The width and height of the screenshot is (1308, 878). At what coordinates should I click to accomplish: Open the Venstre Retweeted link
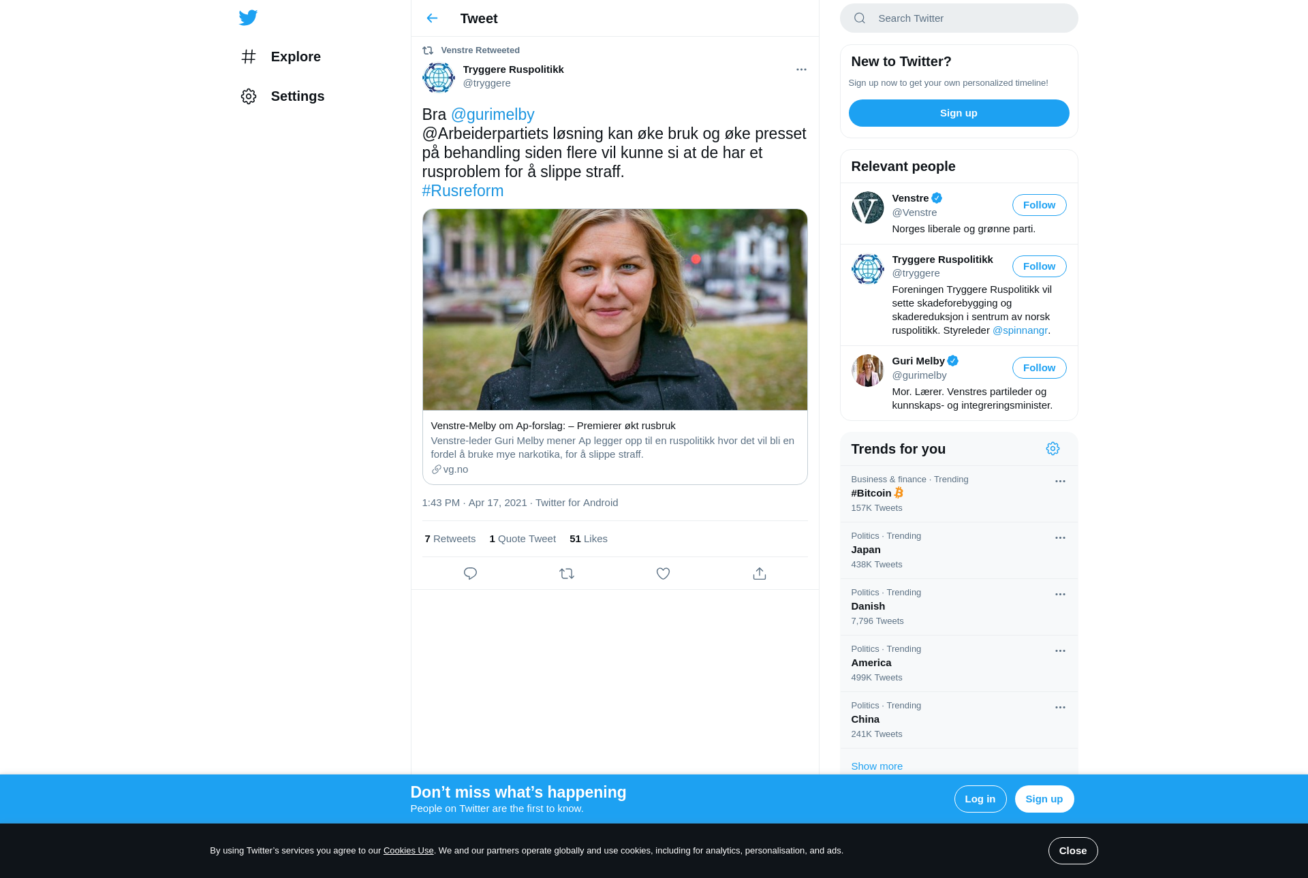pos(480,50)
